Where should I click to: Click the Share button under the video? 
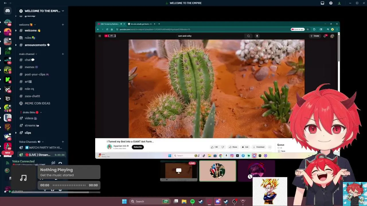click(x=233, y=147)
